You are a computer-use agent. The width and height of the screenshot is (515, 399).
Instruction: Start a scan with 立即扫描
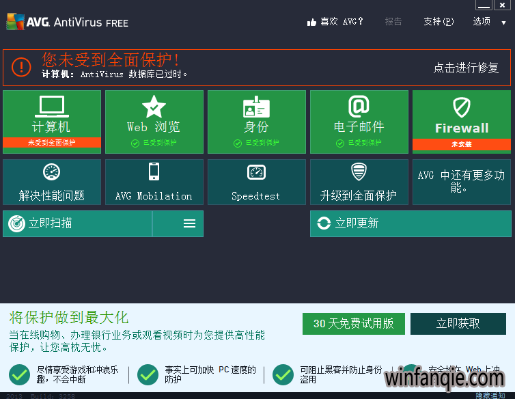77,223
